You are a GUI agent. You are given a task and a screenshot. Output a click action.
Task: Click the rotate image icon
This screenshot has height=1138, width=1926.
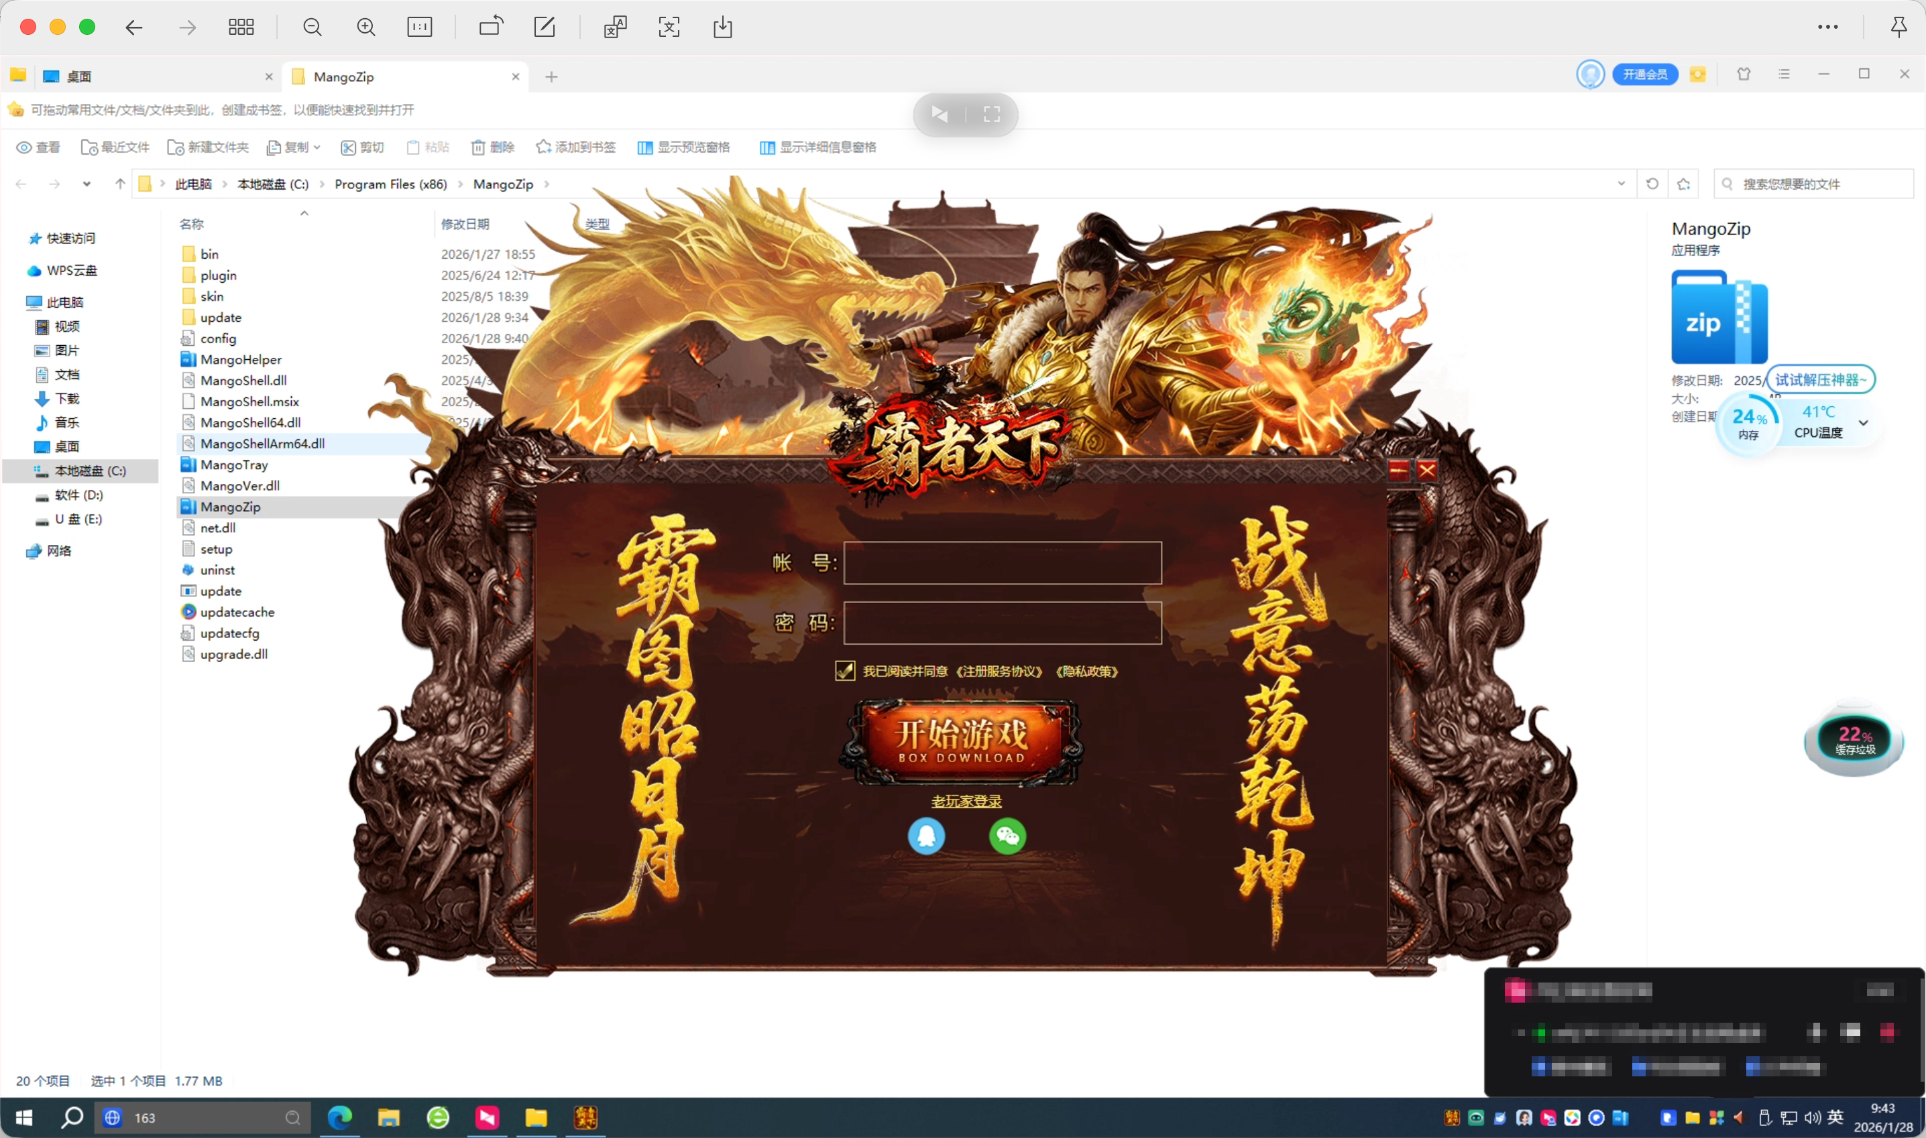(491, 27)
